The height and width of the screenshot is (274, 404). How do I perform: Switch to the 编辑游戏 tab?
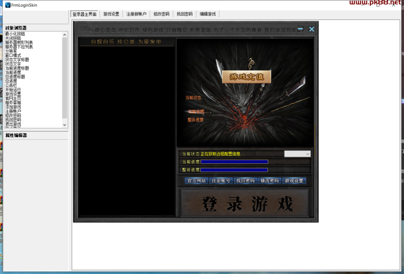[x=208, y=14]
